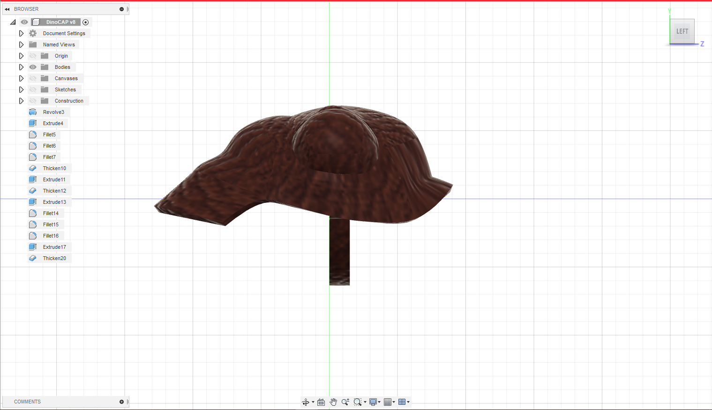Select the Pan hand tool
This screenshot has width=712, height=410.
click(333, 402)
